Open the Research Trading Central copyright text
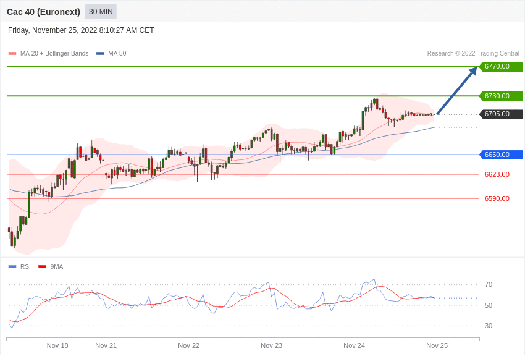Viewport: 525px width, 356px height. 473,54
